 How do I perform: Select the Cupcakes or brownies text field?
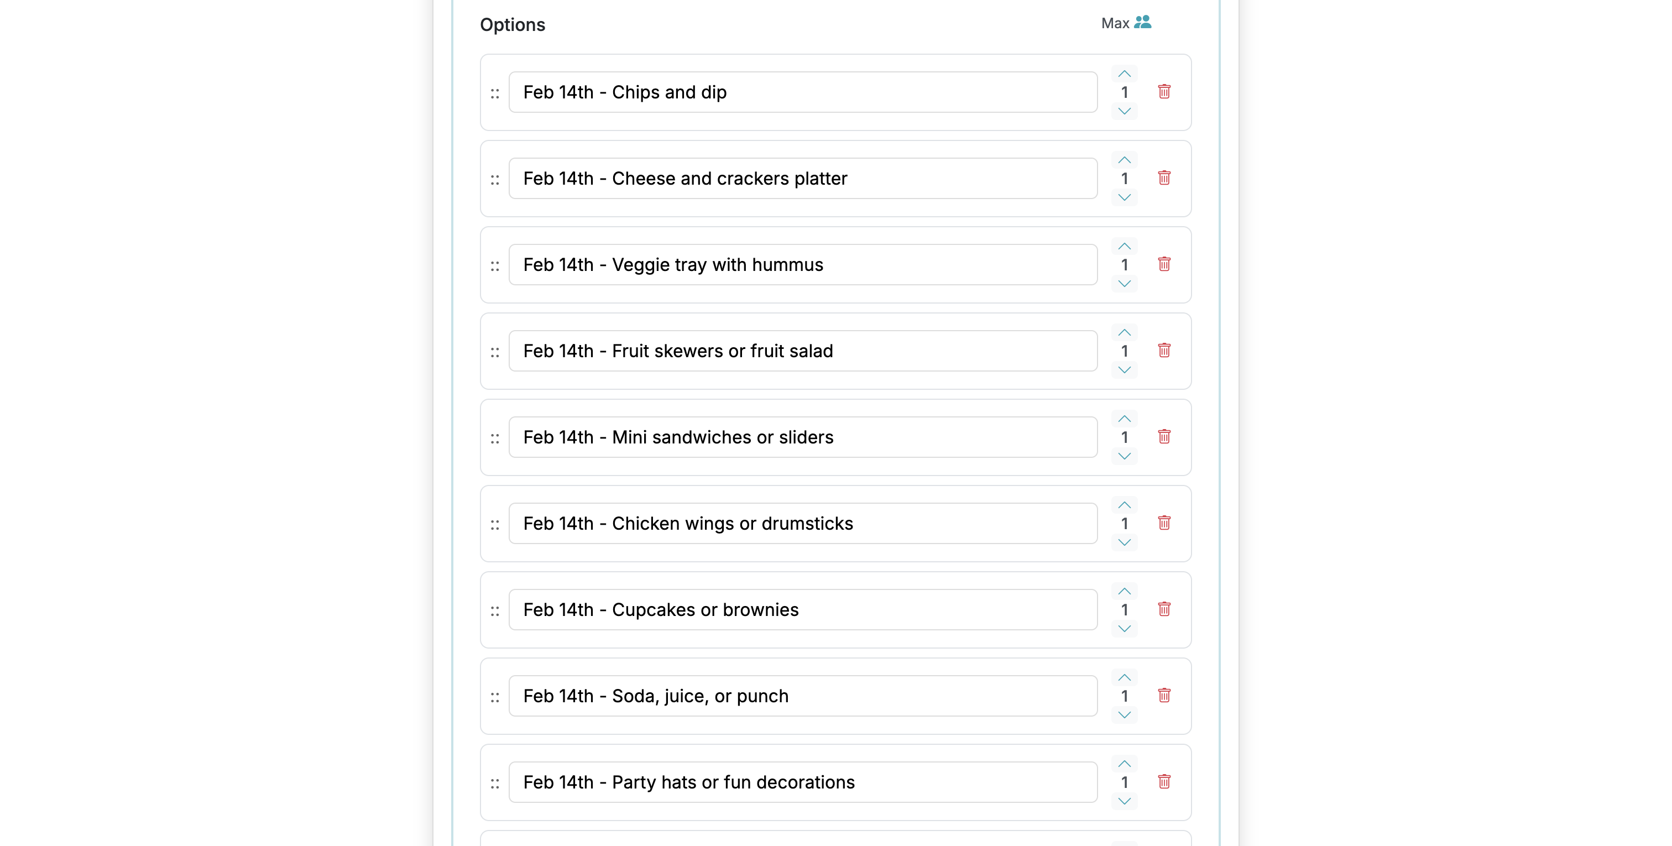(x=803, y=609)
